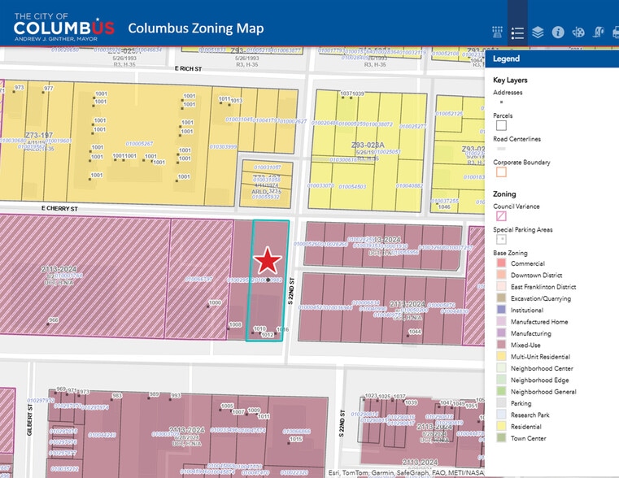Click the Info (i) circle icon
Image resolution: width=619 pixels, height=478 pixels.
tap(558, 33)
